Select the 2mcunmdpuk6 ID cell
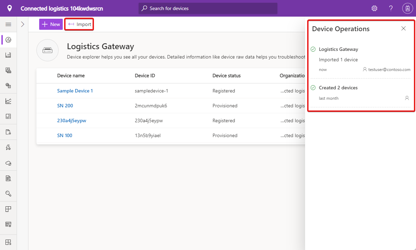The height and width of the screenshot is (250, 416). pyautogui.click(x=151, y=106)
